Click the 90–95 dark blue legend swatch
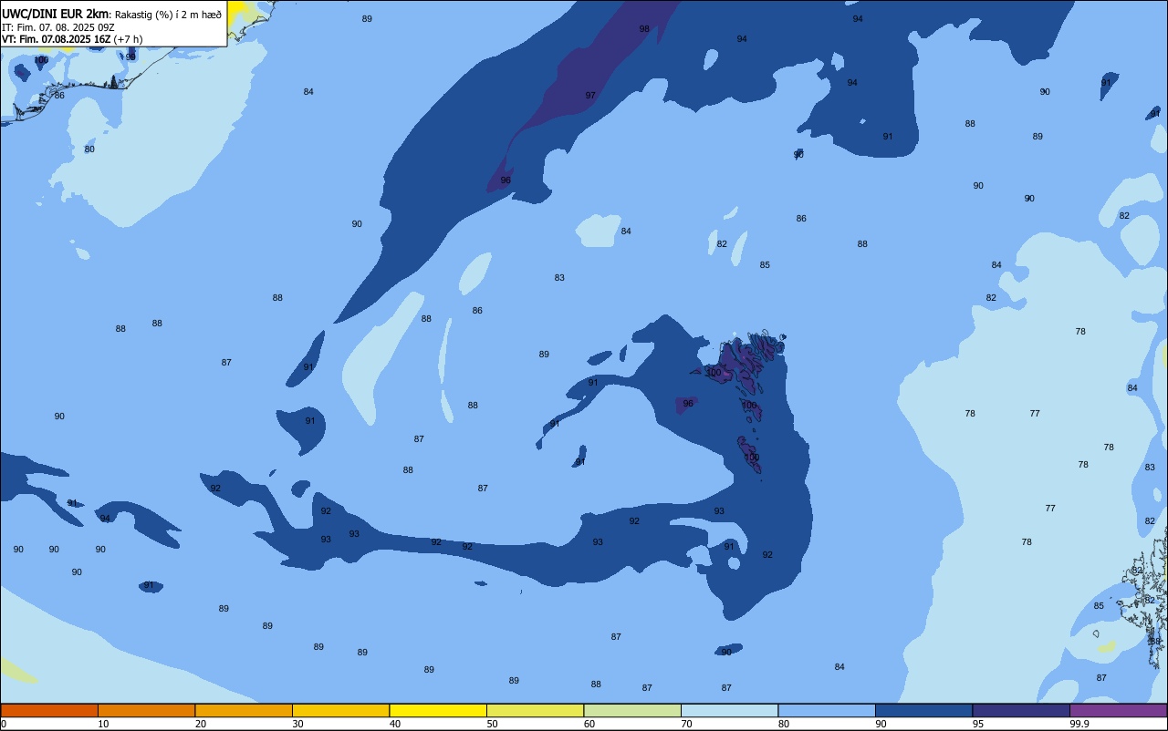Viewport: 1168px width, 731px height. tap(923, 710)
